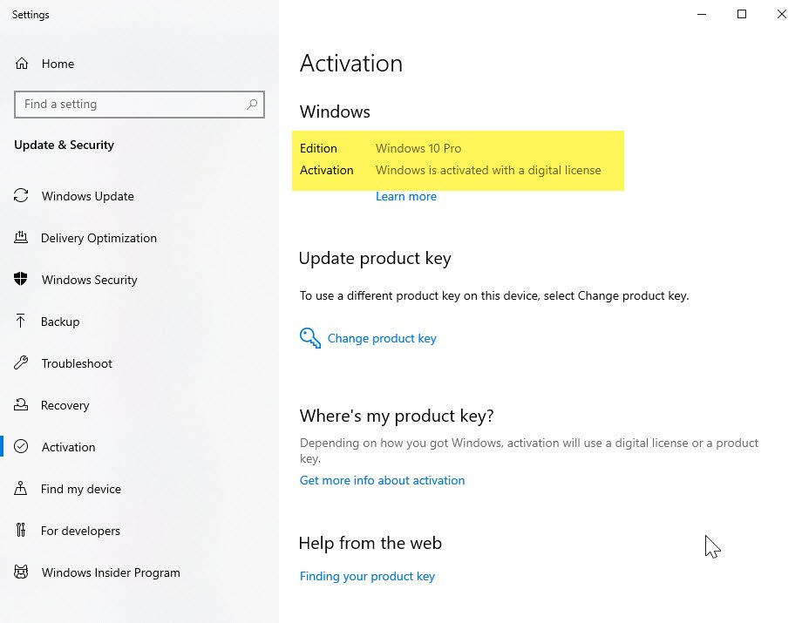Image resolution: width=802 pixels, height=623 pixels.
Task: Click the Windows Insider Program cat icon
Action: (x=21, y=572)
